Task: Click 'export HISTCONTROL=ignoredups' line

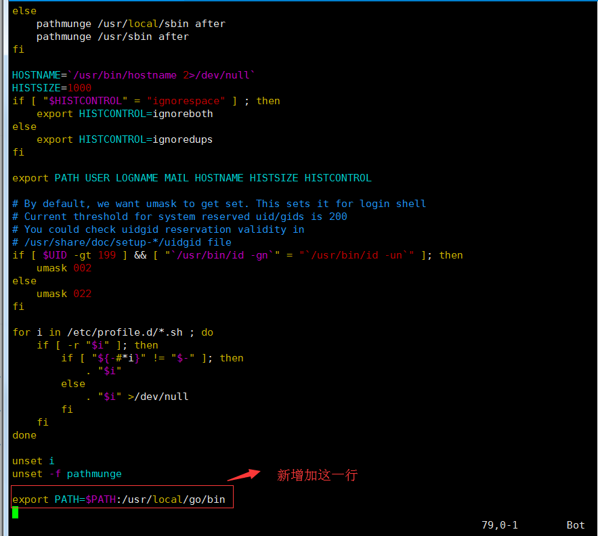Action: click(125, 139)
